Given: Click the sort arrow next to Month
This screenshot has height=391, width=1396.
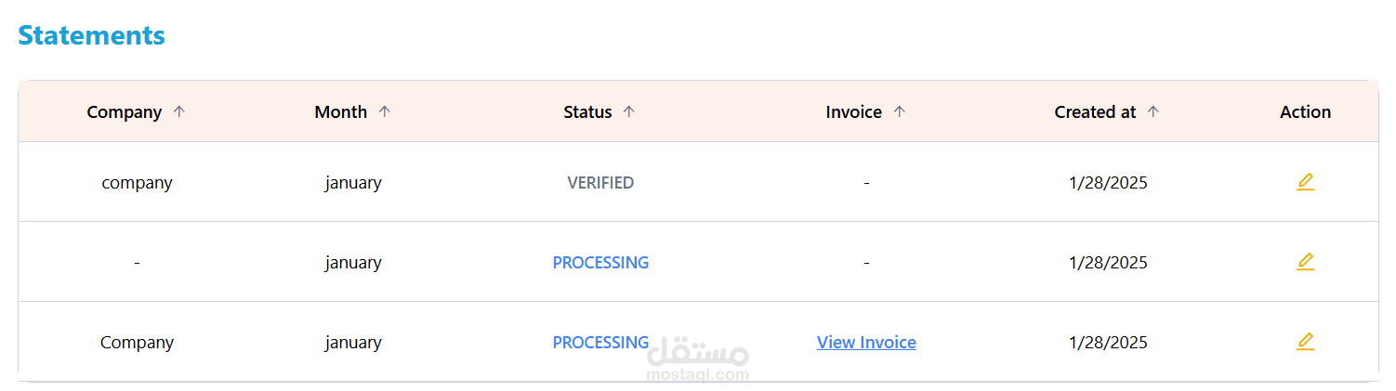Looking at the screenshot, I should click(x=385, y=111).
